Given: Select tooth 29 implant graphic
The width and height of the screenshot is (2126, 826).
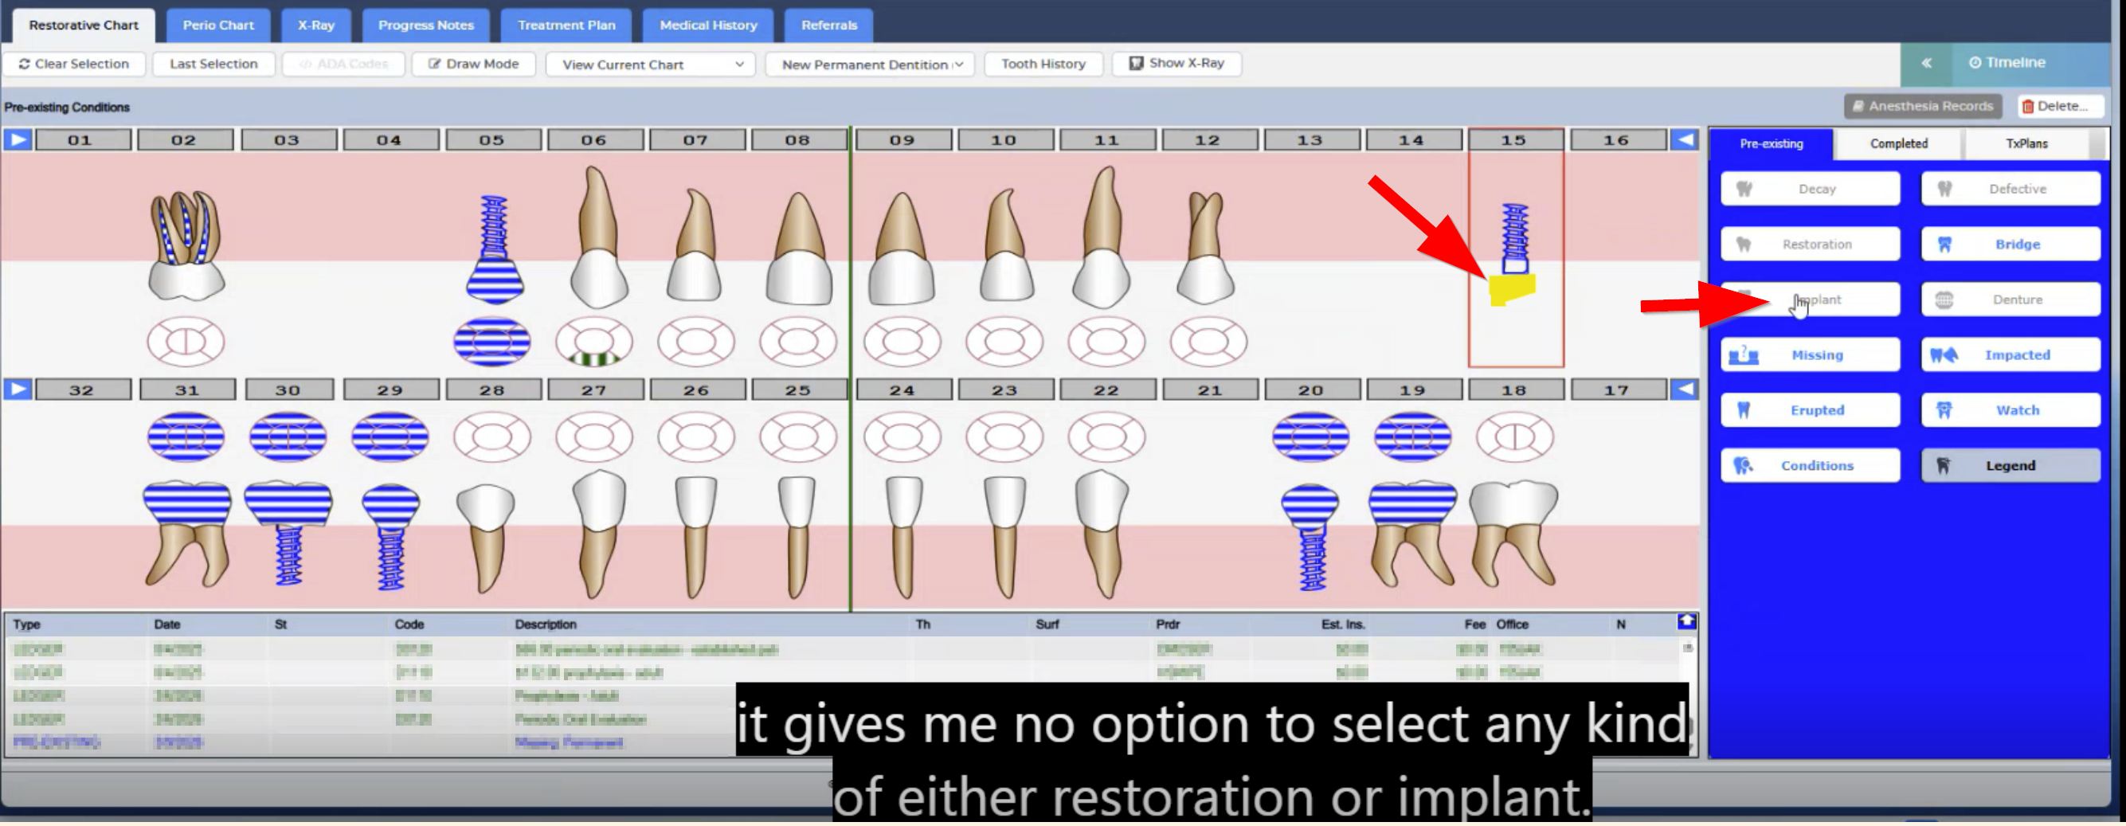Looking at the screenshot, I should 390,536.
